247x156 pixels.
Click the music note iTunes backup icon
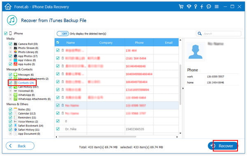tap(12, 20)
